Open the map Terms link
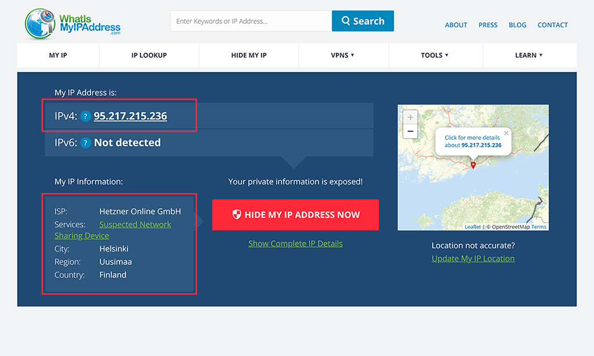This screenshot has height=356, width=594. pos(539,227)
